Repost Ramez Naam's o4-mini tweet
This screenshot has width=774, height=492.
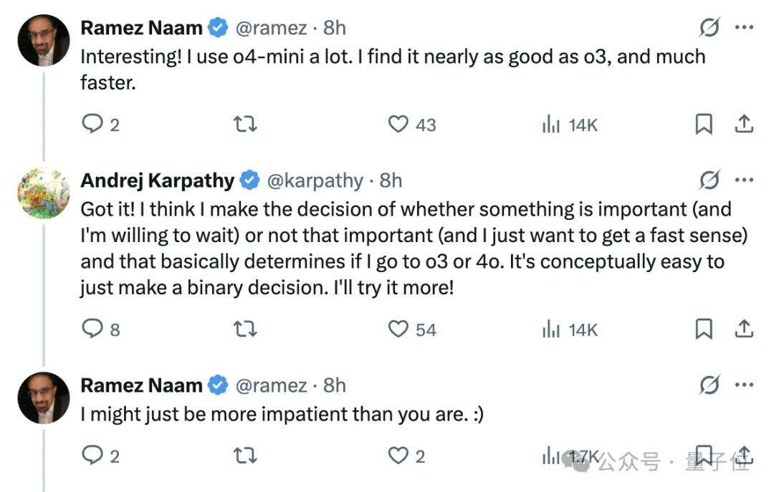pyautogui.click(x=245, y=125)
